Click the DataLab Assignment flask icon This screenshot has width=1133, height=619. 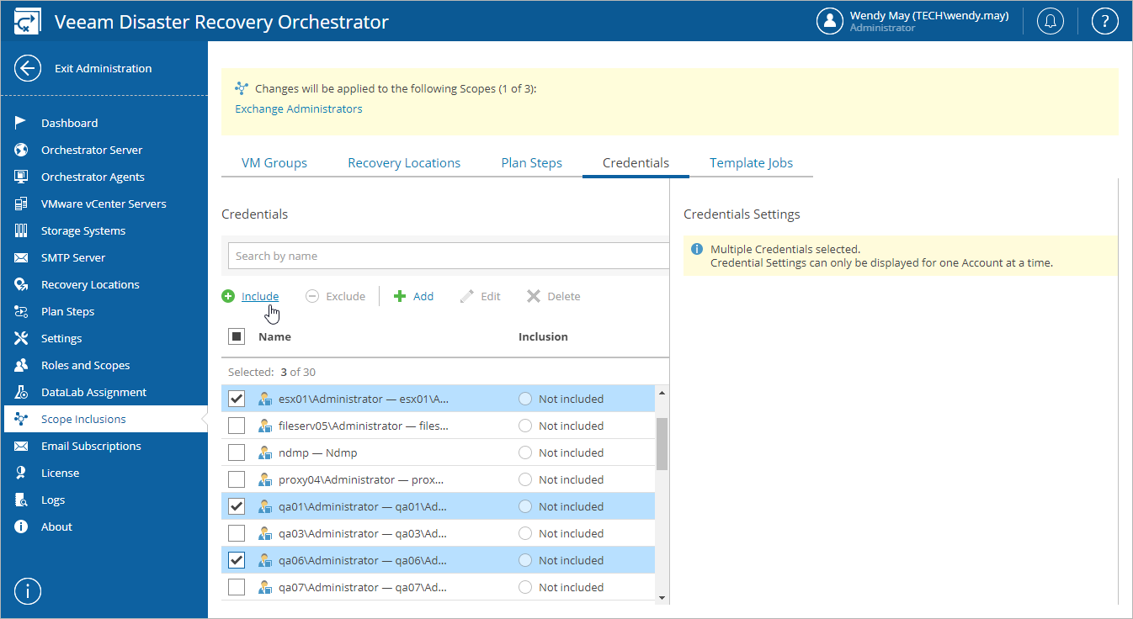click(22, 392)
